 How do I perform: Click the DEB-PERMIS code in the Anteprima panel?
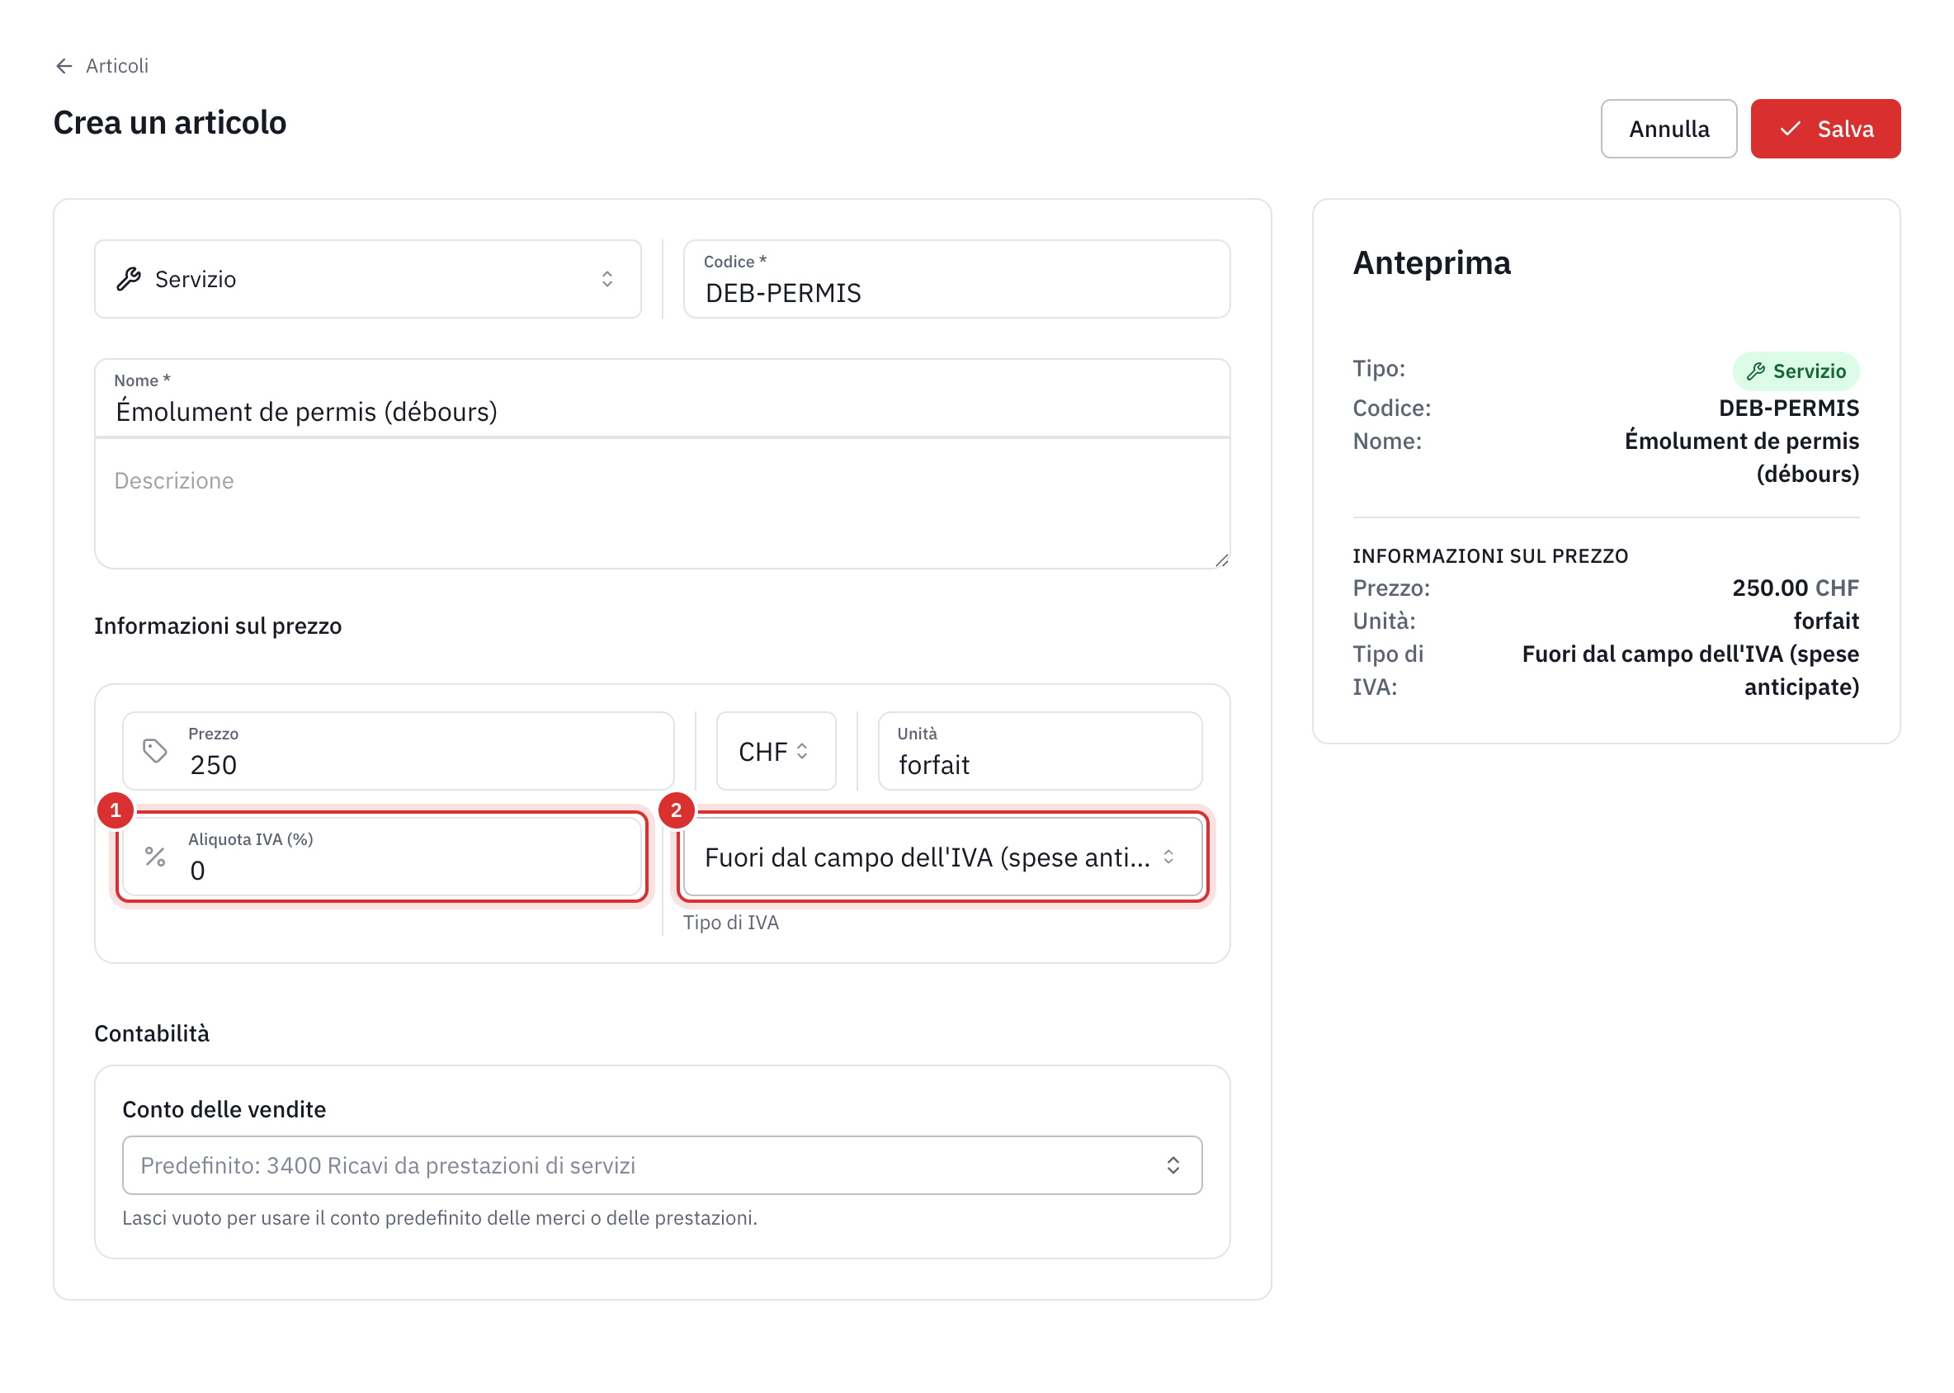click(1788, 408)
